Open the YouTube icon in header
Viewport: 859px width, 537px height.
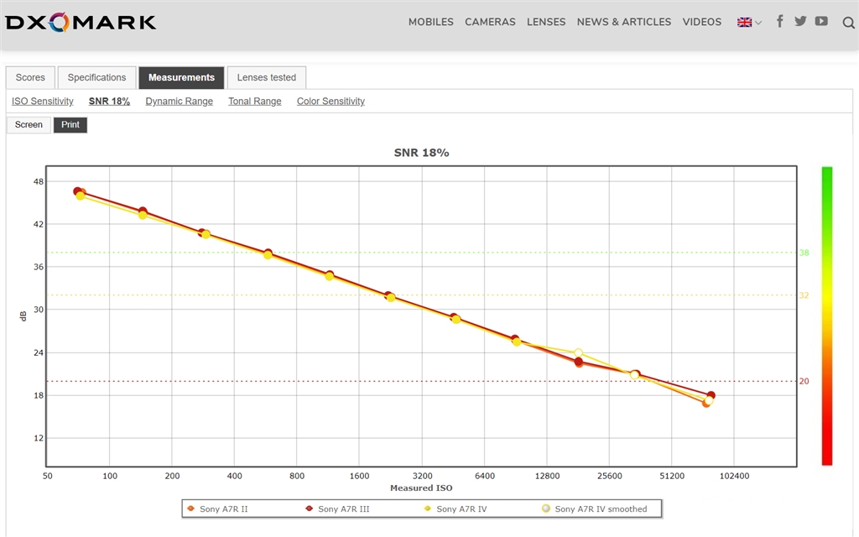[821, 21]
